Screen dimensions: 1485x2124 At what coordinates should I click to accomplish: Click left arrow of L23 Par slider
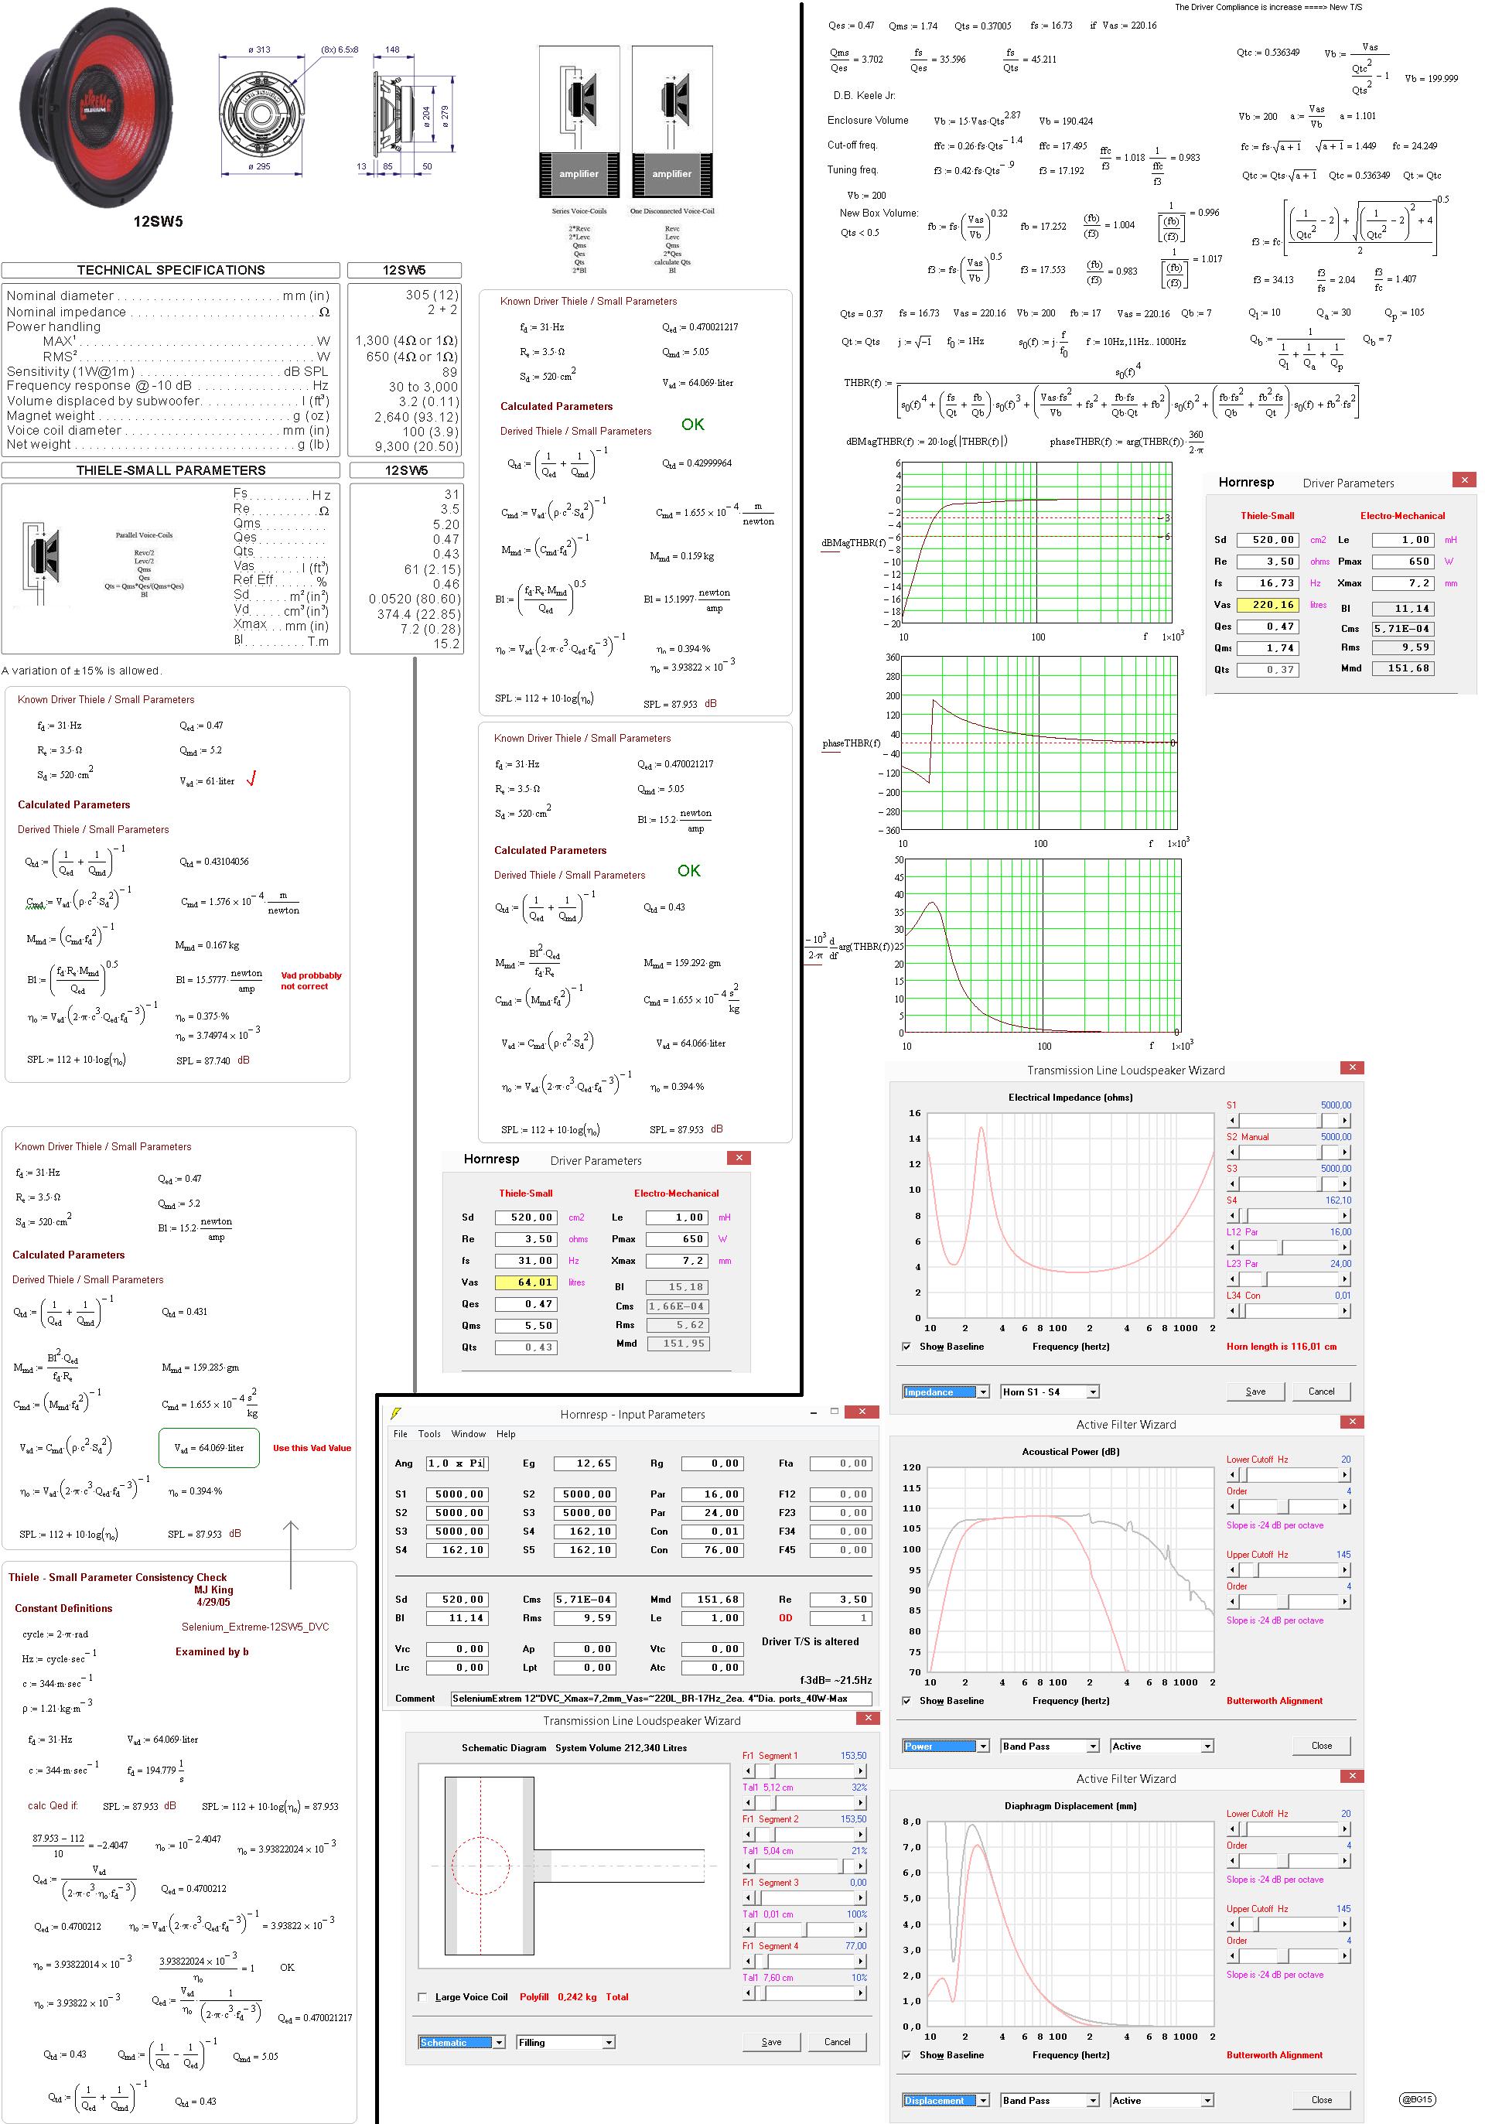click(x=1232, y=1279)
